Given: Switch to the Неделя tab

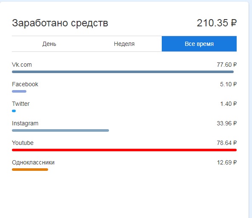Looking at the screenshot, I should click(x=124, y=44).
